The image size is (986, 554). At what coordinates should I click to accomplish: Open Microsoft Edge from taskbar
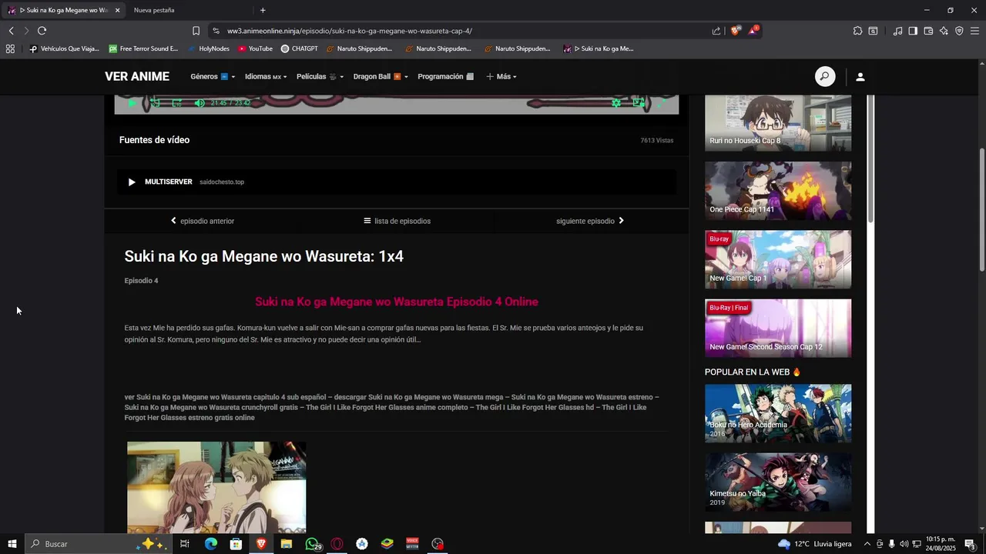[x=210, y=544]
